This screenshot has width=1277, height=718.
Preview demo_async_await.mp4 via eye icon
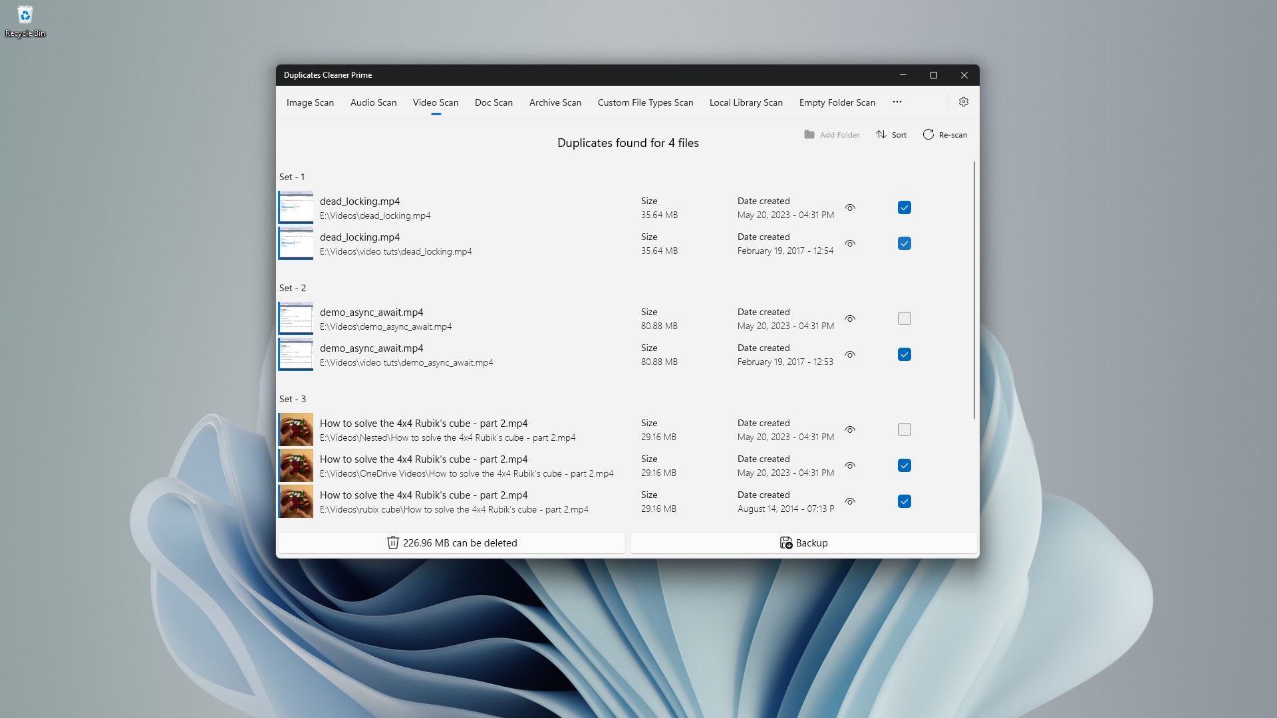850,318
